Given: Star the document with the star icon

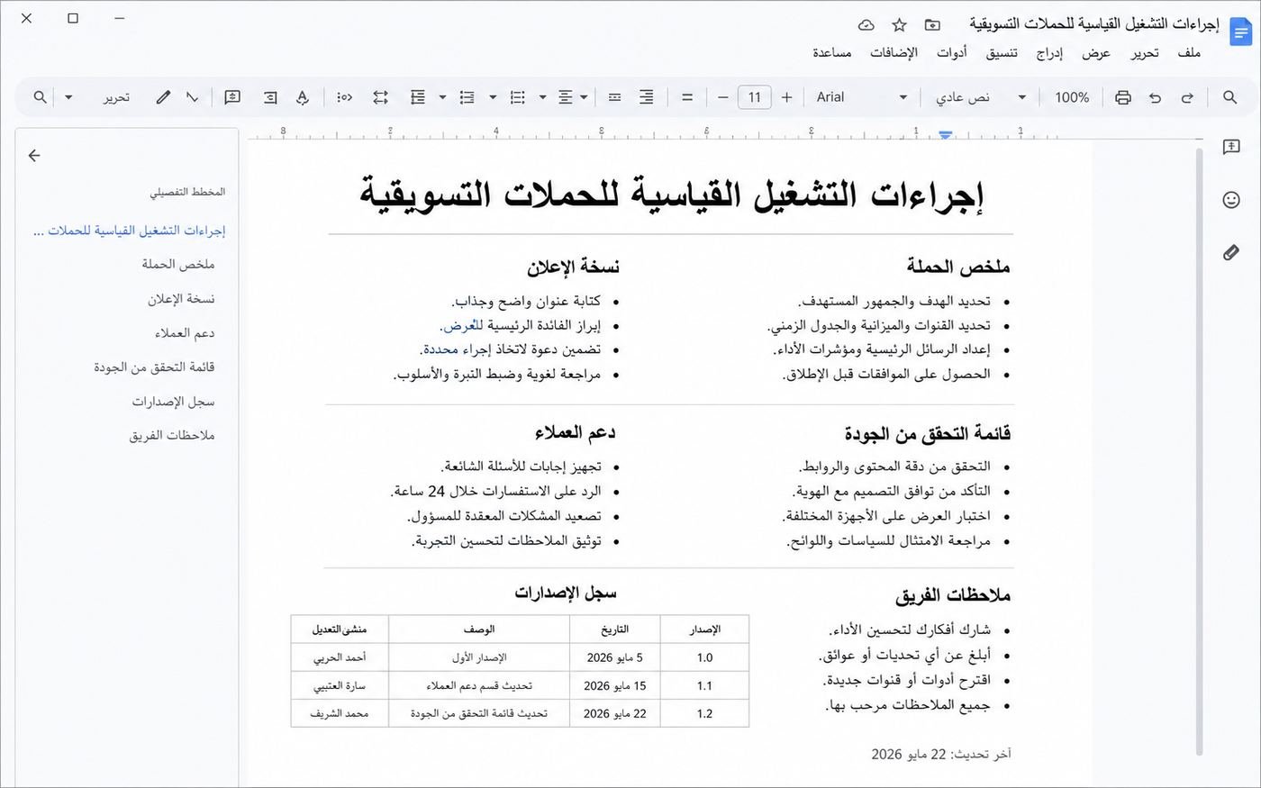Looking at the screenshot, I should point(899,25).
